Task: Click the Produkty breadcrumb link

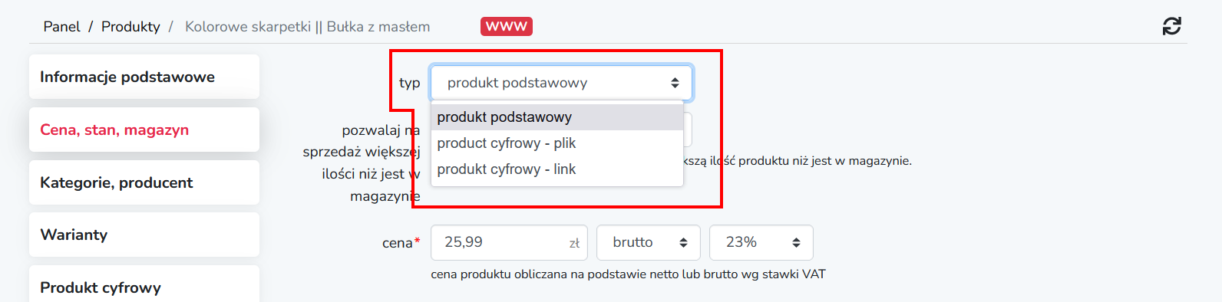Action: (130, 27)
